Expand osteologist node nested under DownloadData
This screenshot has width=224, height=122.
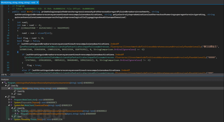tap(16, 111)
